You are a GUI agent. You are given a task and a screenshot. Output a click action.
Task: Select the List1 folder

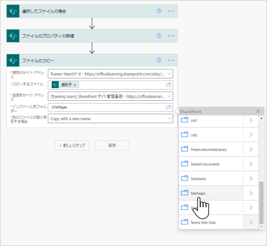[x=211, y=121]
